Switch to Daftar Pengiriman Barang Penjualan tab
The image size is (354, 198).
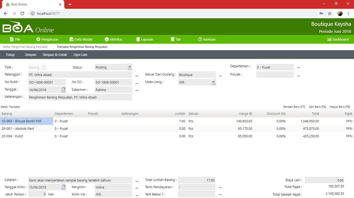click(x=25, y=47)
